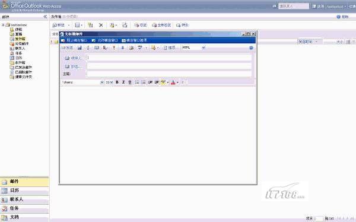This screenshot has width=356, height=222.
Task: Focus the To recipients input field
Action: point(169,58)
